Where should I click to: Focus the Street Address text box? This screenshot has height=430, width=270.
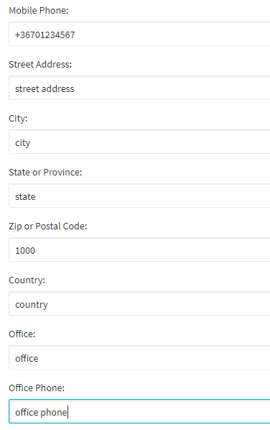click(139, 88)
